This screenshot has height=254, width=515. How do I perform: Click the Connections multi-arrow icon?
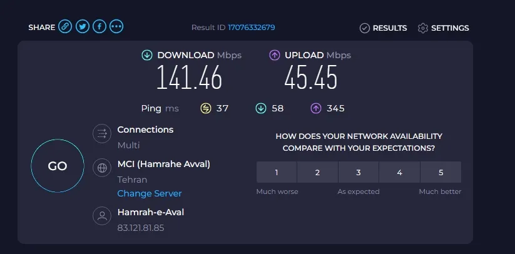point(102,133)
